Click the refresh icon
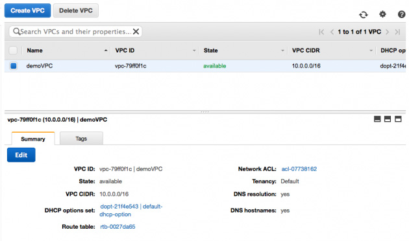 [364, 14]
